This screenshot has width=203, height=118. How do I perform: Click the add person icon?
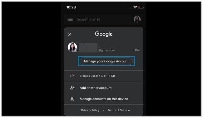72,88
